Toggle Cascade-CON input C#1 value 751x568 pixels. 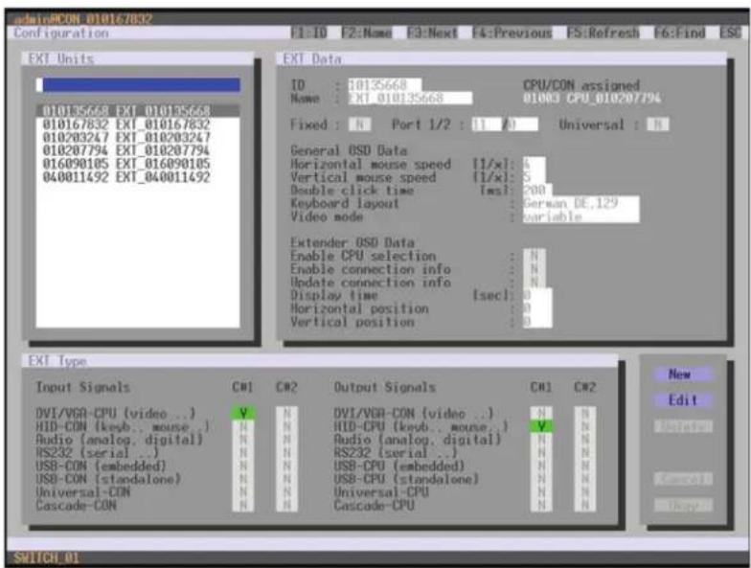pos(243,505)
